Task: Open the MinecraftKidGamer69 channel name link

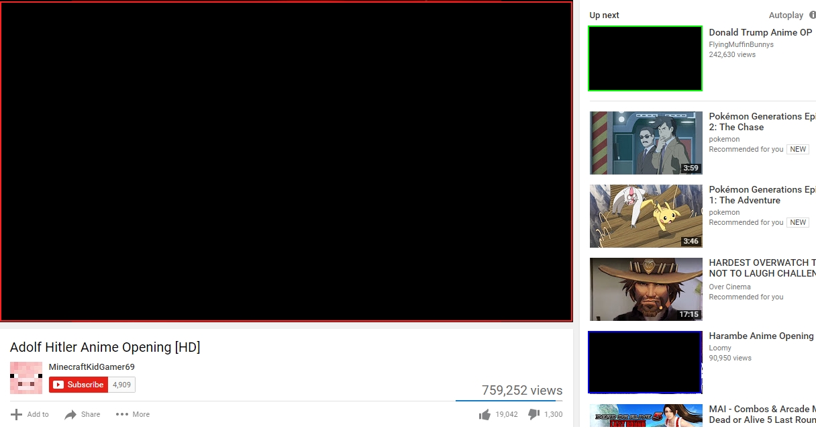Action: [x=92, y=367]
